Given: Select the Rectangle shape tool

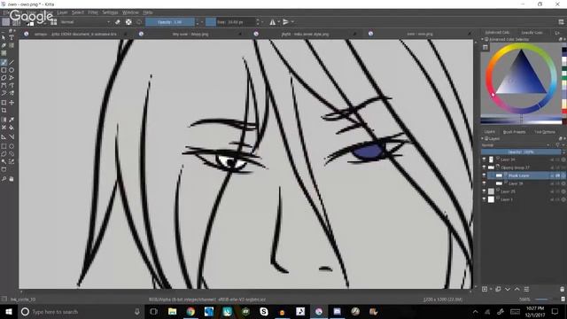Looking at the screenshot, I should [4, 70].
